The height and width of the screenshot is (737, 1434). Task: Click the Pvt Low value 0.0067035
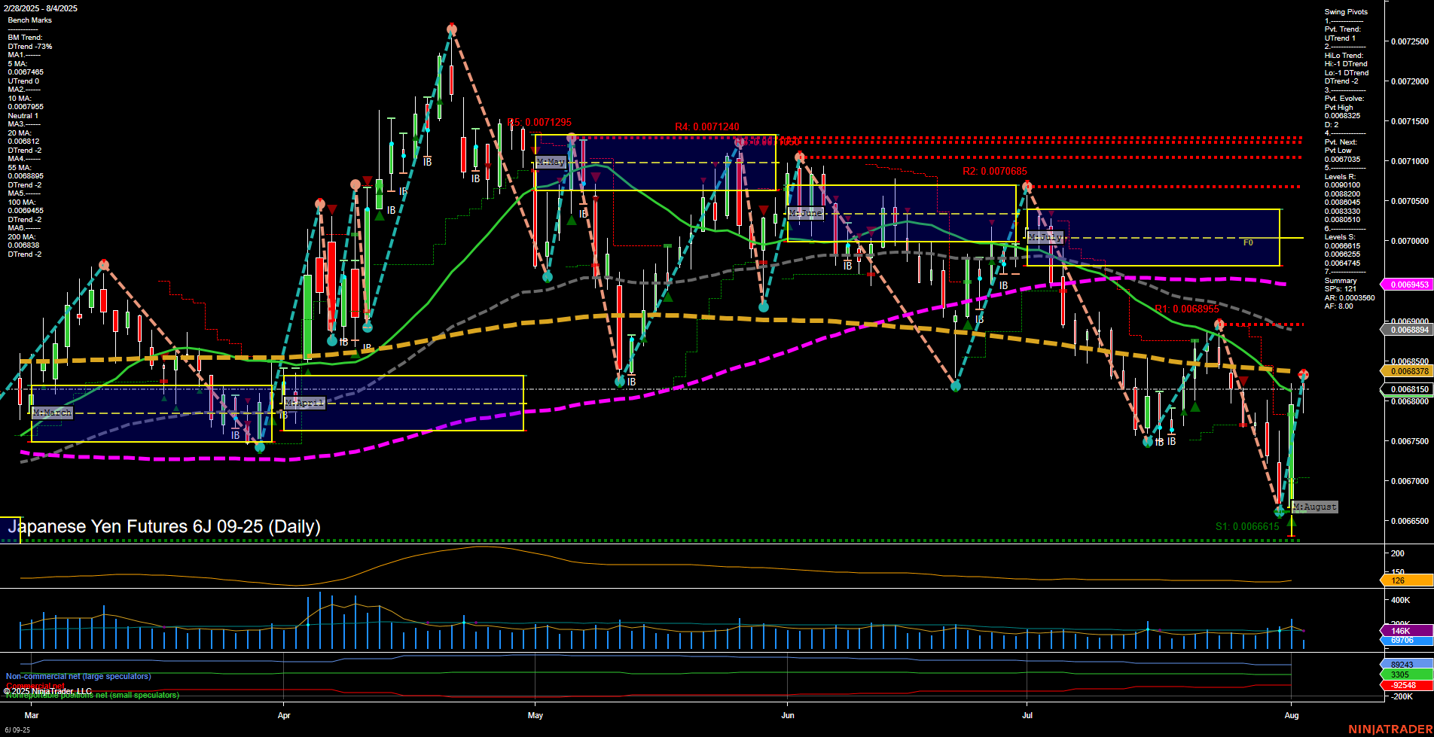pyautogui.click(x=1342, y=160)
